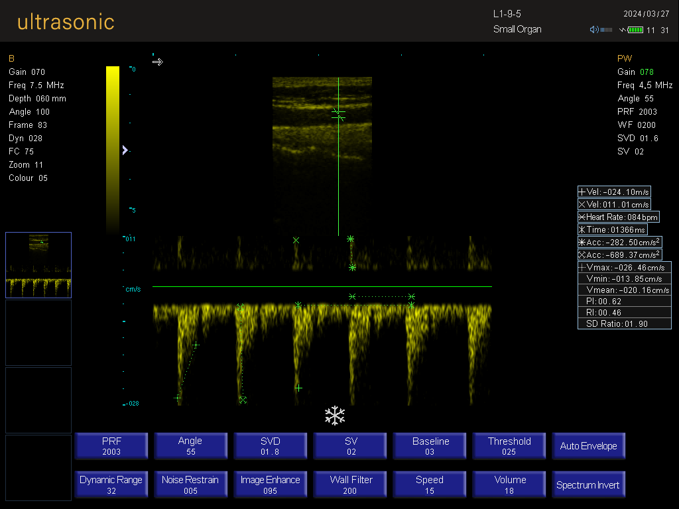Change the Angle 55 control
The height and width of the screenshot is (509, 679).
click(x=190, y=446)
